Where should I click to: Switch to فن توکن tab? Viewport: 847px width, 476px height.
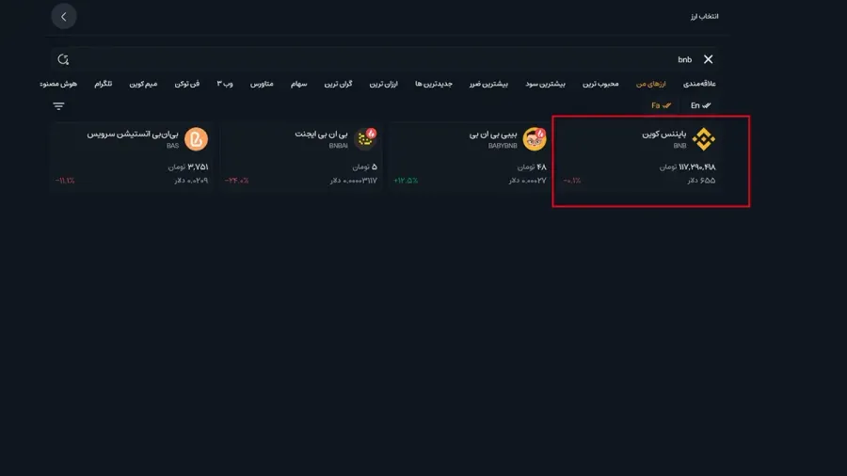click(x=187, y=84)
